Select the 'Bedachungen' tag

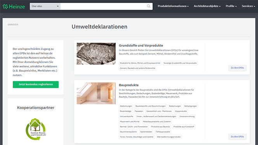pyautogui.click(x=175, y=106)
